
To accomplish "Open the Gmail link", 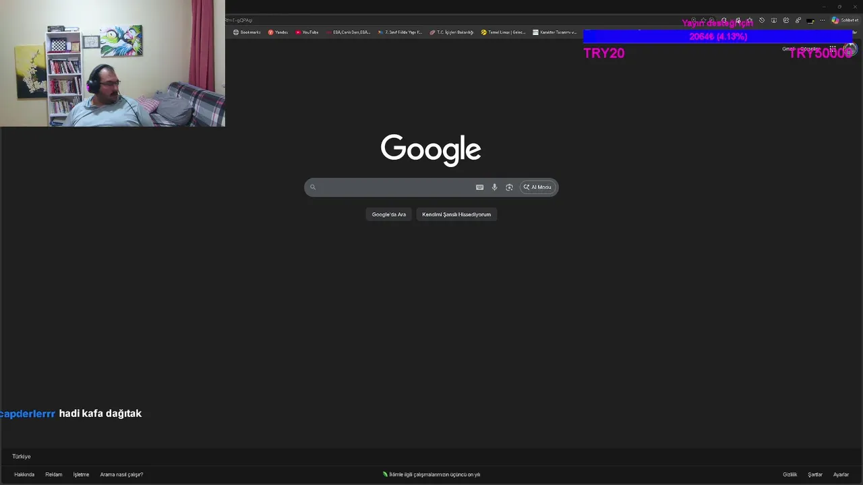I will pos(787,48).
